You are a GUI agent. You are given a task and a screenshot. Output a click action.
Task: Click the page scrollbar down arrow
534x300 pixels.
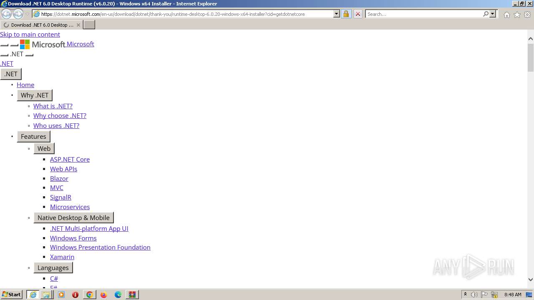coord(531,280)
